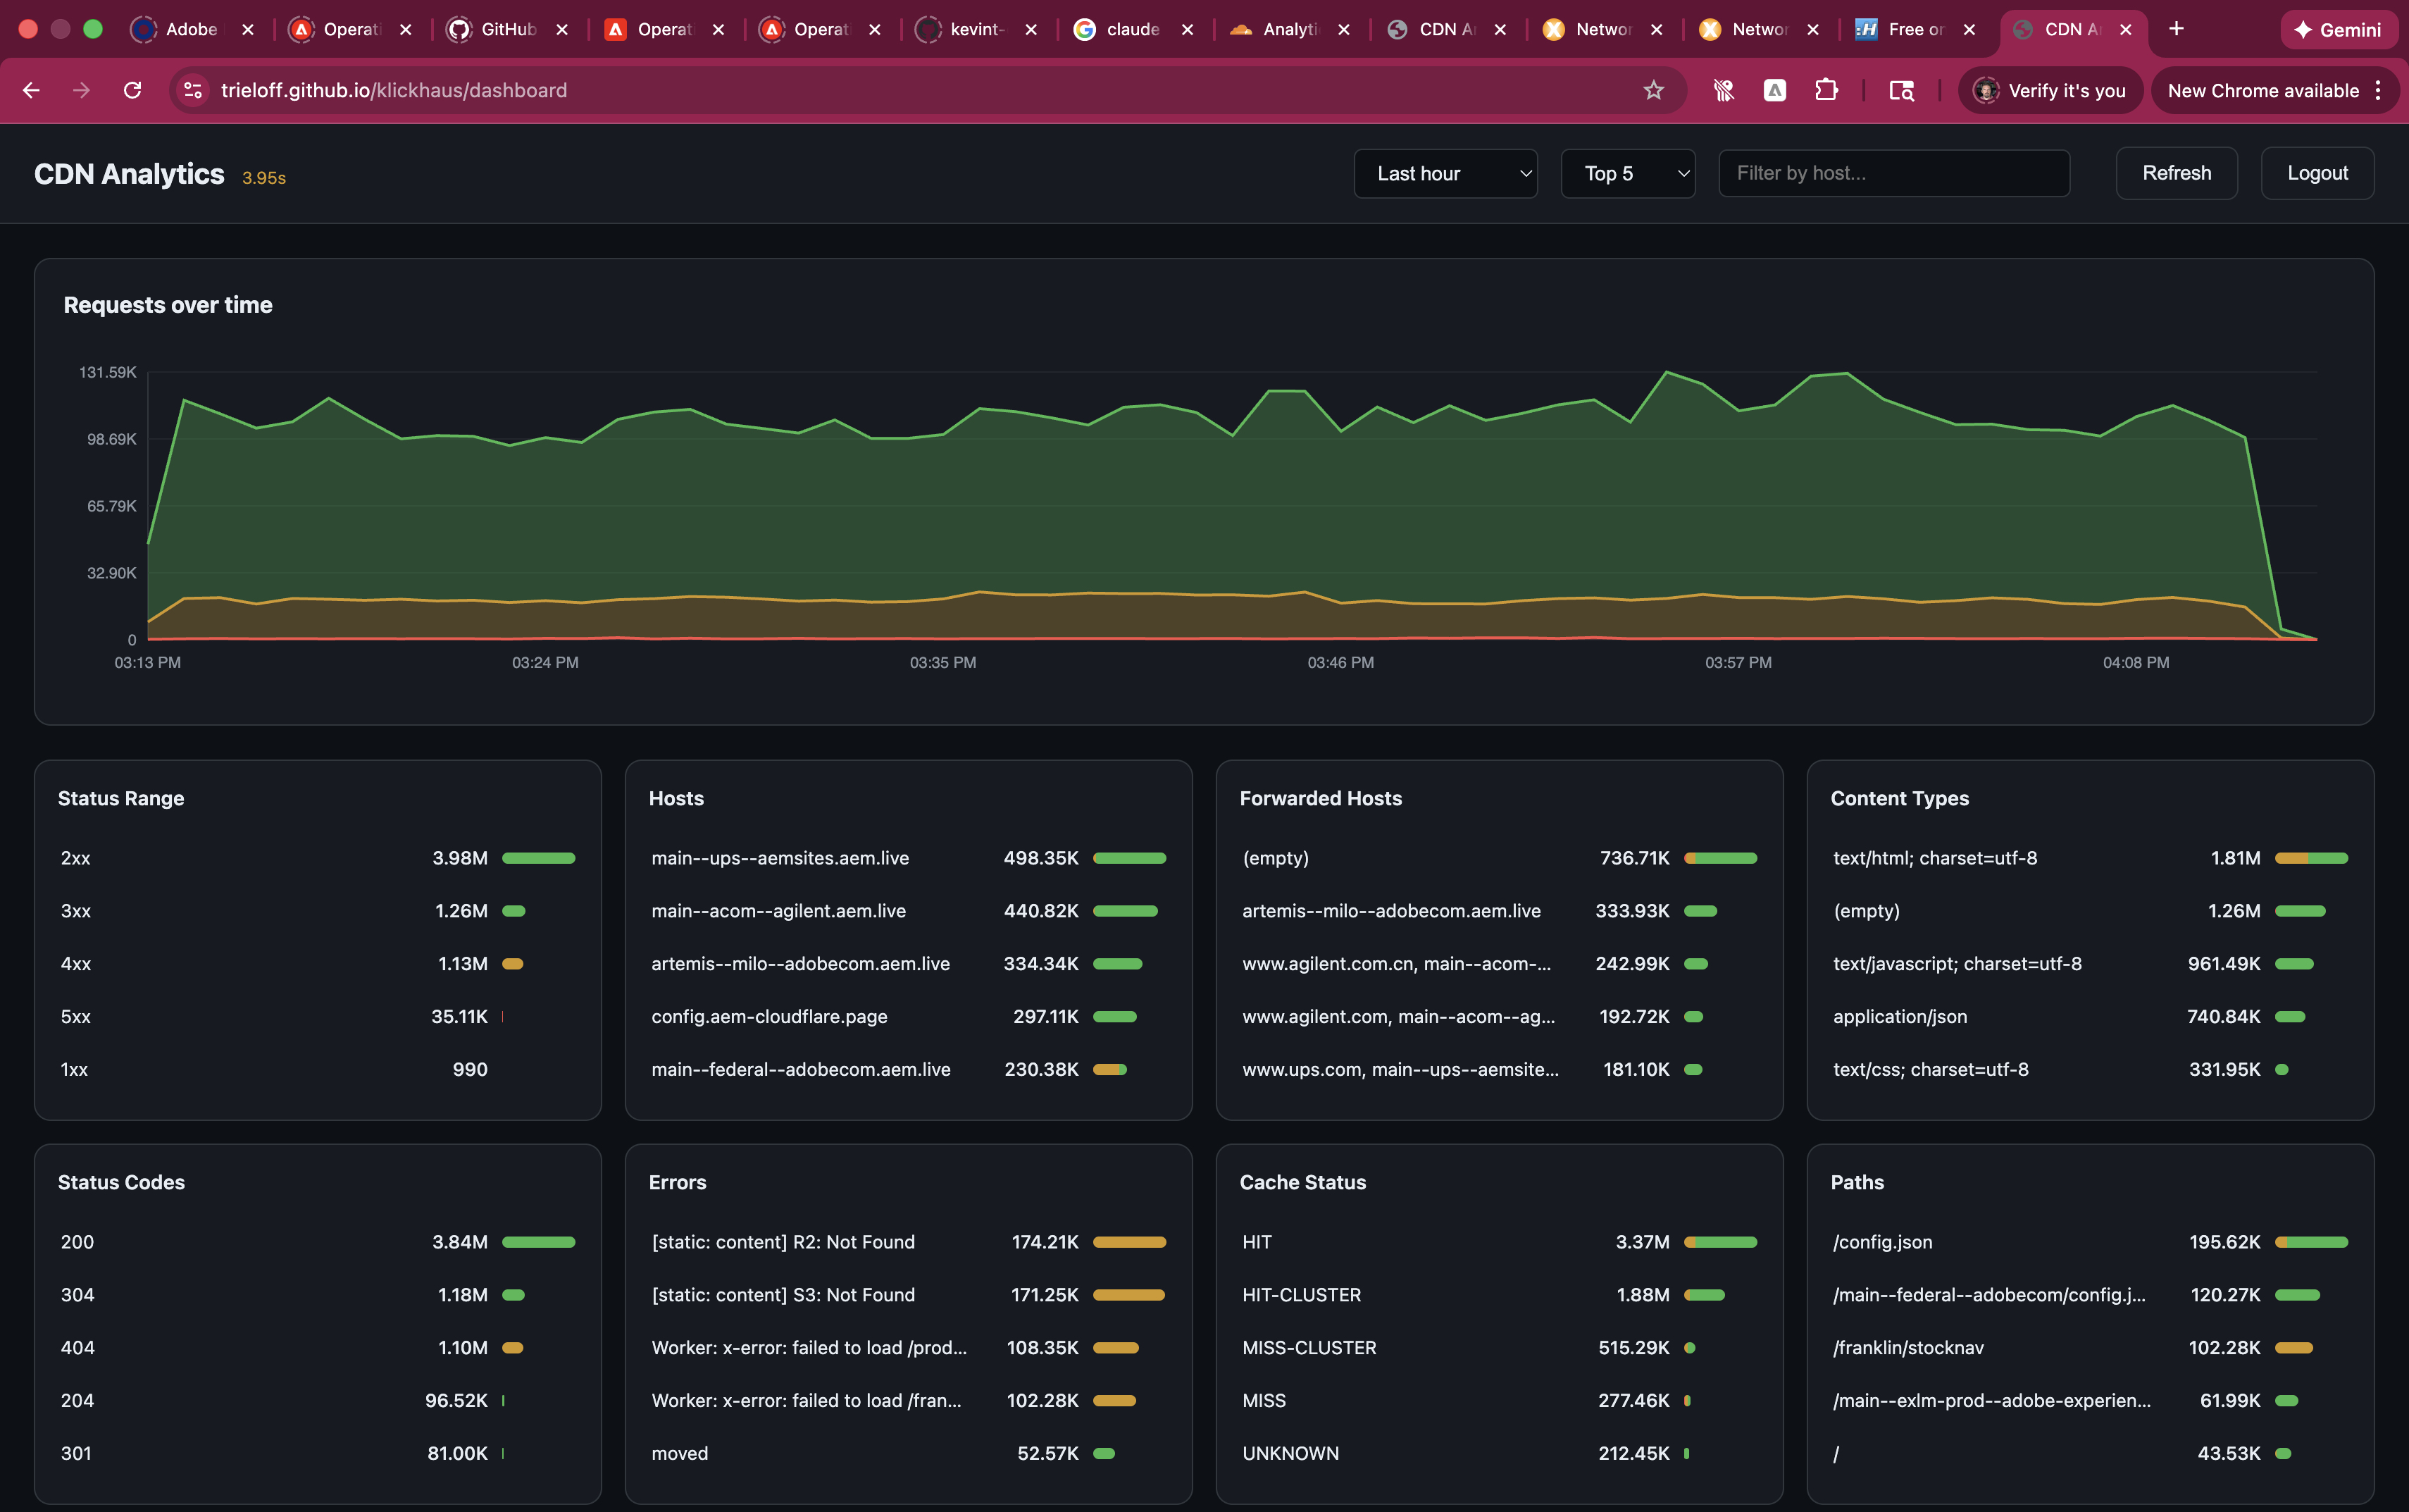Click the 03:35 PM marker on the chart
The width and height of the screenshot is (2409, 1512).
click(x=942, y=663)
